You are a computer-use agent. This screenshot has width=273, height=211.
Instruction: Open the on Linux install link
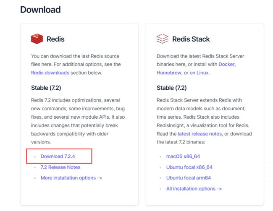[199, 73]
